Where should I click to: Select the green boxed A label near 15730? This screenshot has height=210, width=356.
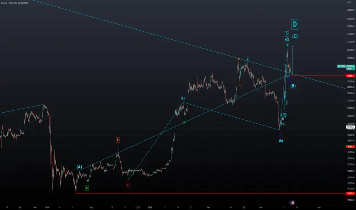(87, 188)
